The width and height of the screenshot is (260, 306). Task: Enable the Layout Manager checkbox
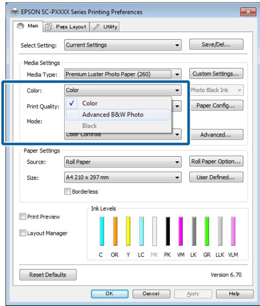click(23, 233)
